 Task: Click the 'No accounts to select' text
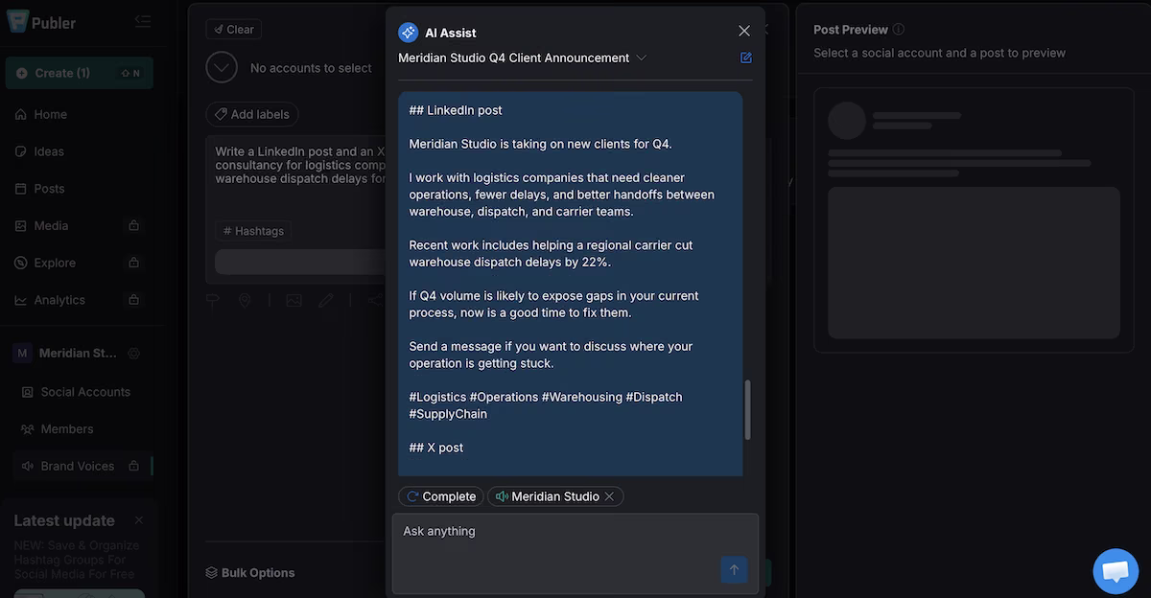(311, 68)
